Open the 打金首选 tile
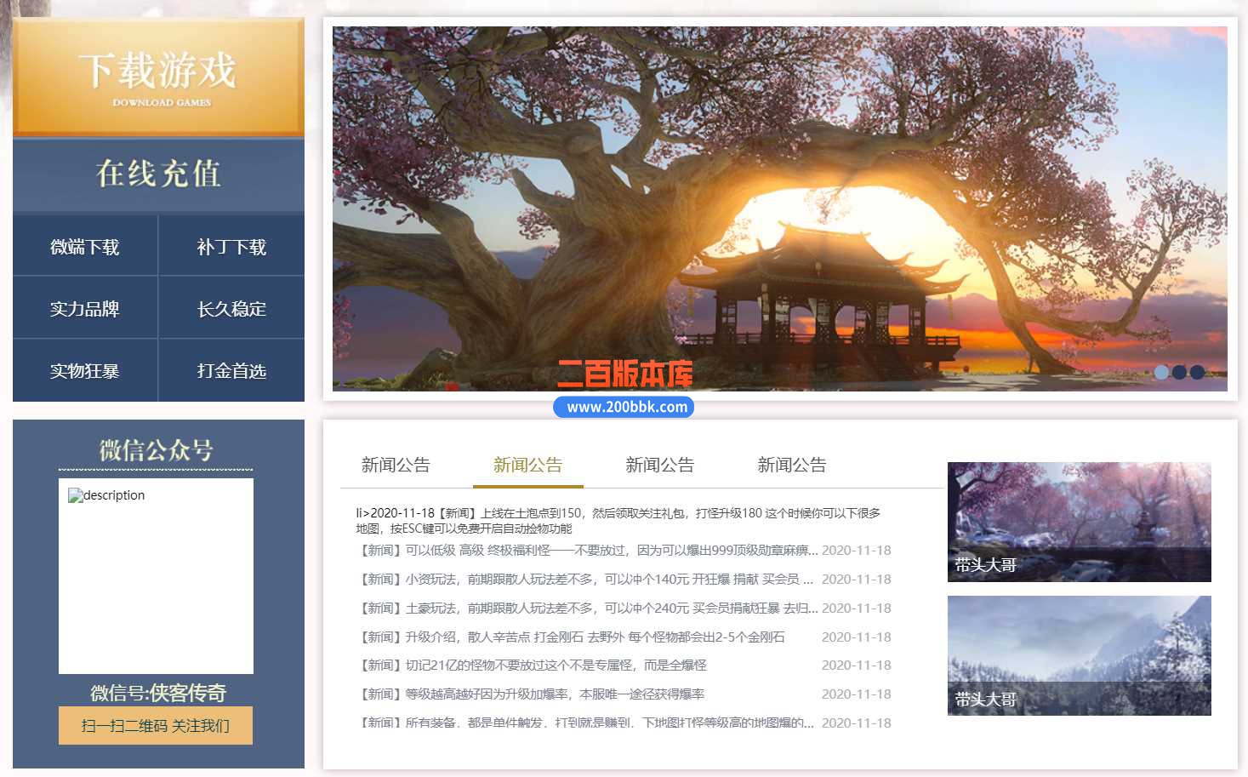This screenshot has width=1248, height=777. pyautogui.click(x=231, y=370)
